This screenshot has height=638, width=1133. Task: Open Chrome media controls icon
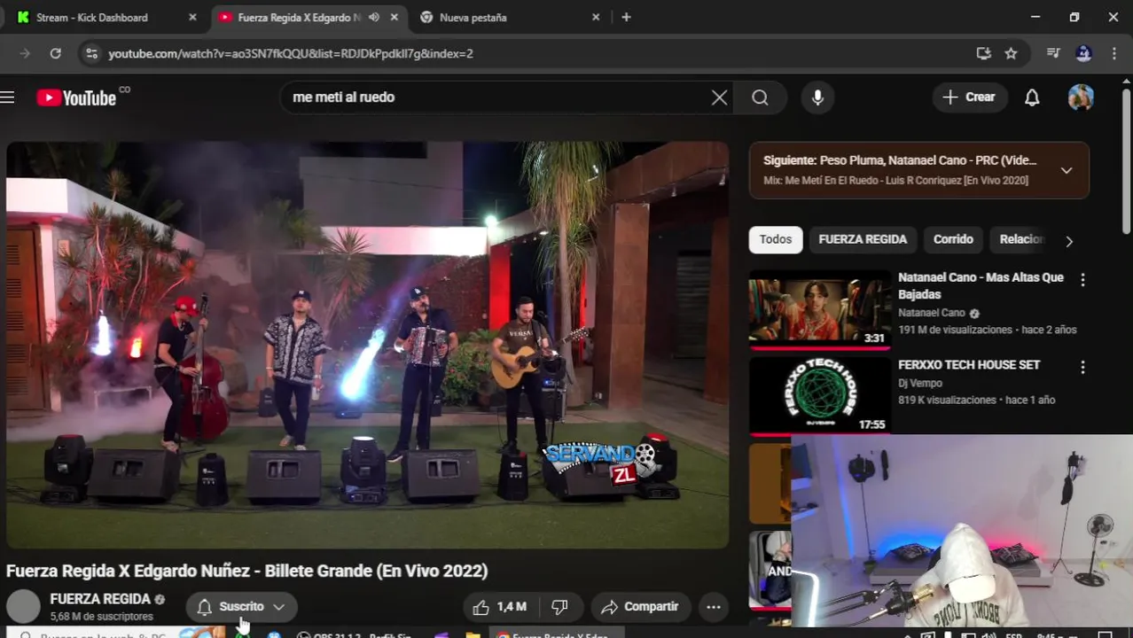coord(1053,53)
